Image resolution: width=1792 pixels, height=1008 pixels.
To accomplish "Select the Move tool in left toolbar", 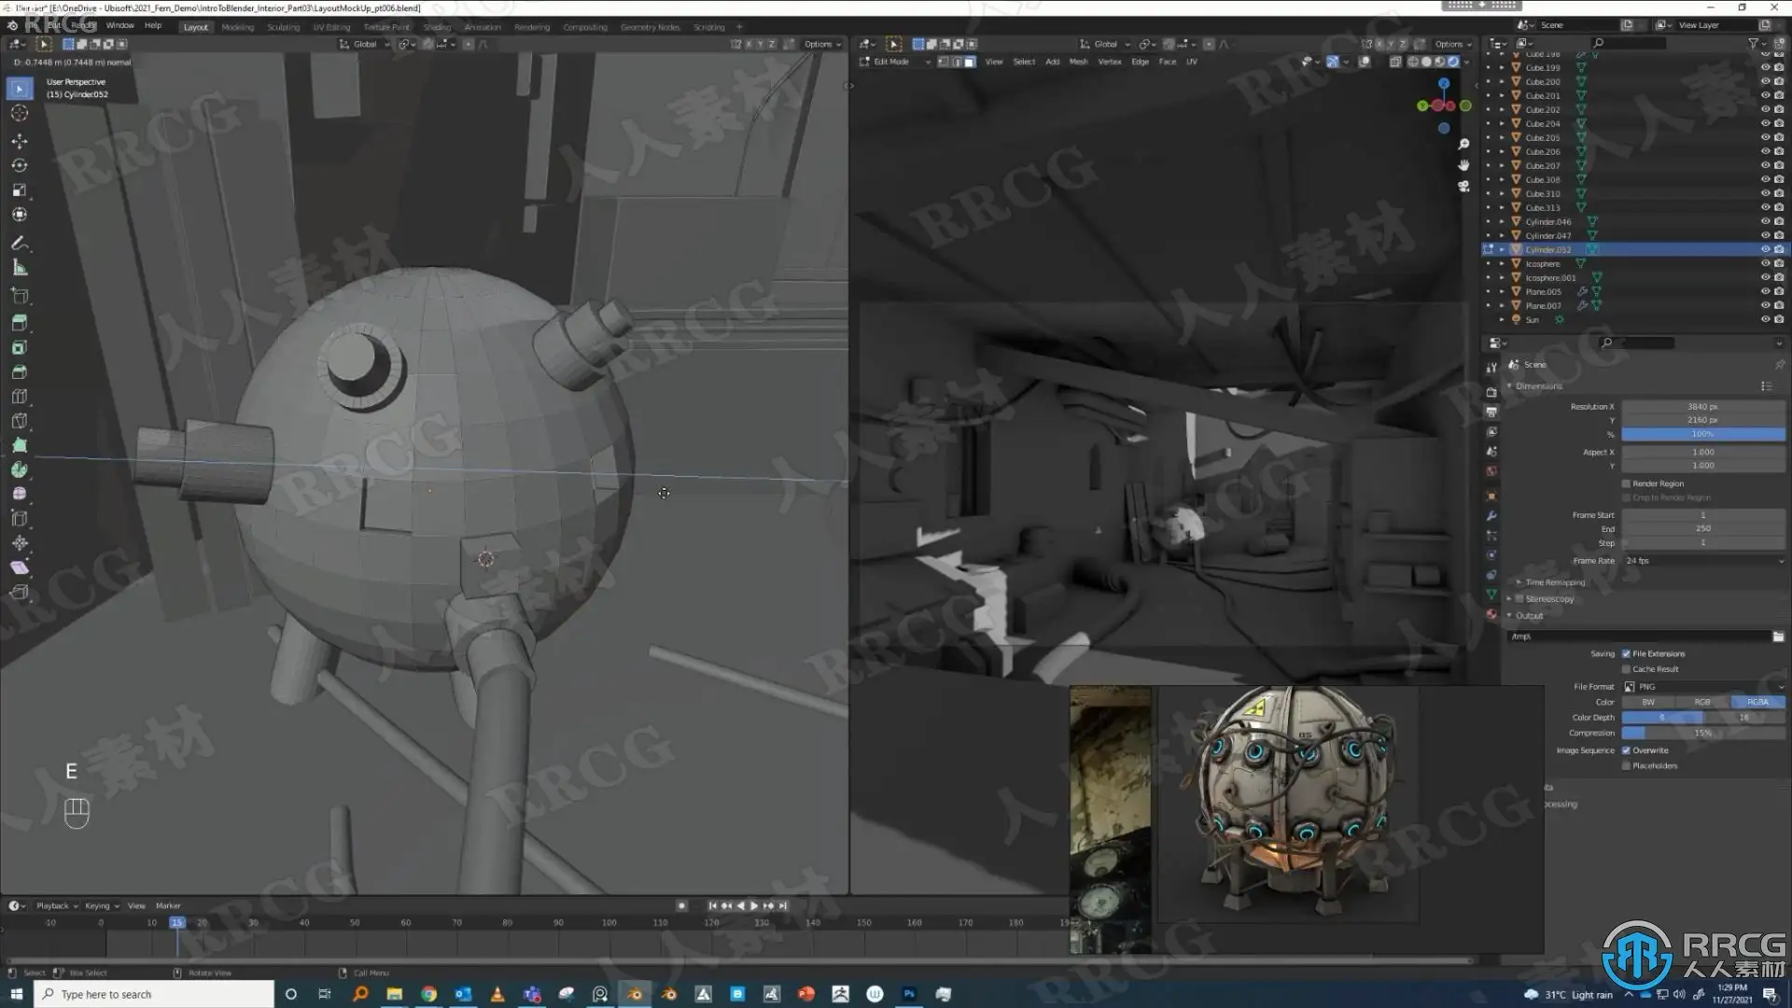I will tap(19, 141).
